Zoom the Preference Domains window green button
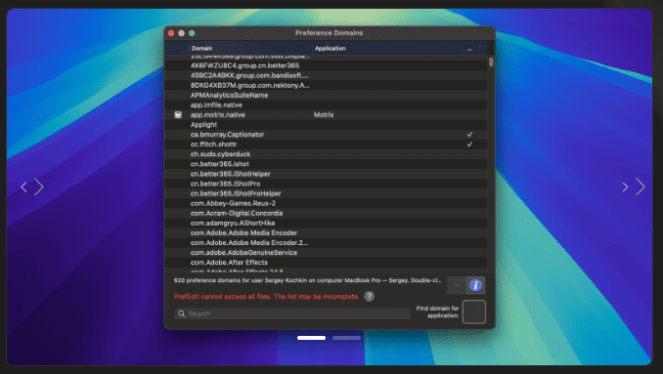This screenshot has height=374, width=663. coord(192,33)
